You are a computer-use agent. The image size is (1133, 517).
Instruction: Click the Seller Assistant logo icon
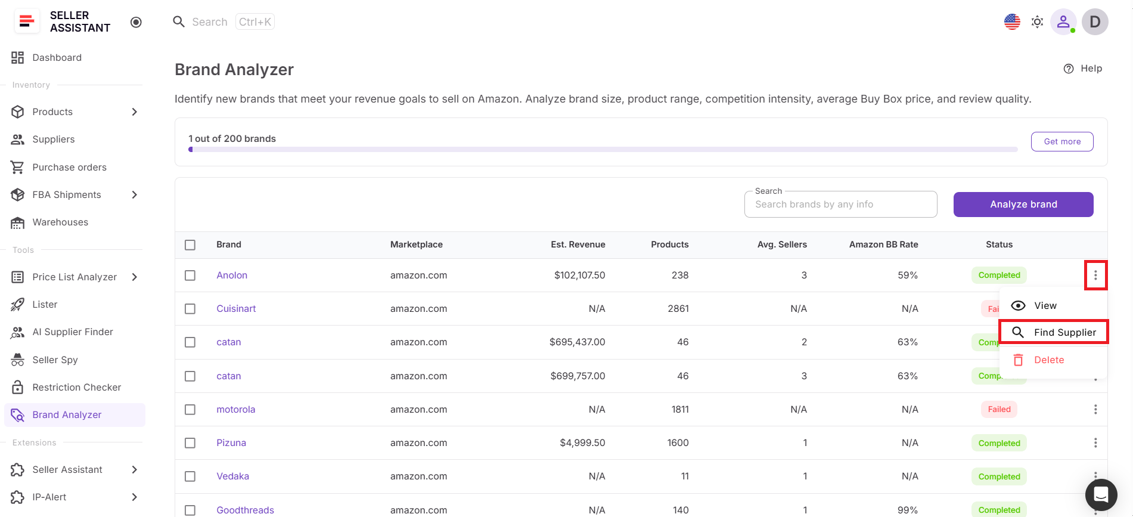pos(27,21)
